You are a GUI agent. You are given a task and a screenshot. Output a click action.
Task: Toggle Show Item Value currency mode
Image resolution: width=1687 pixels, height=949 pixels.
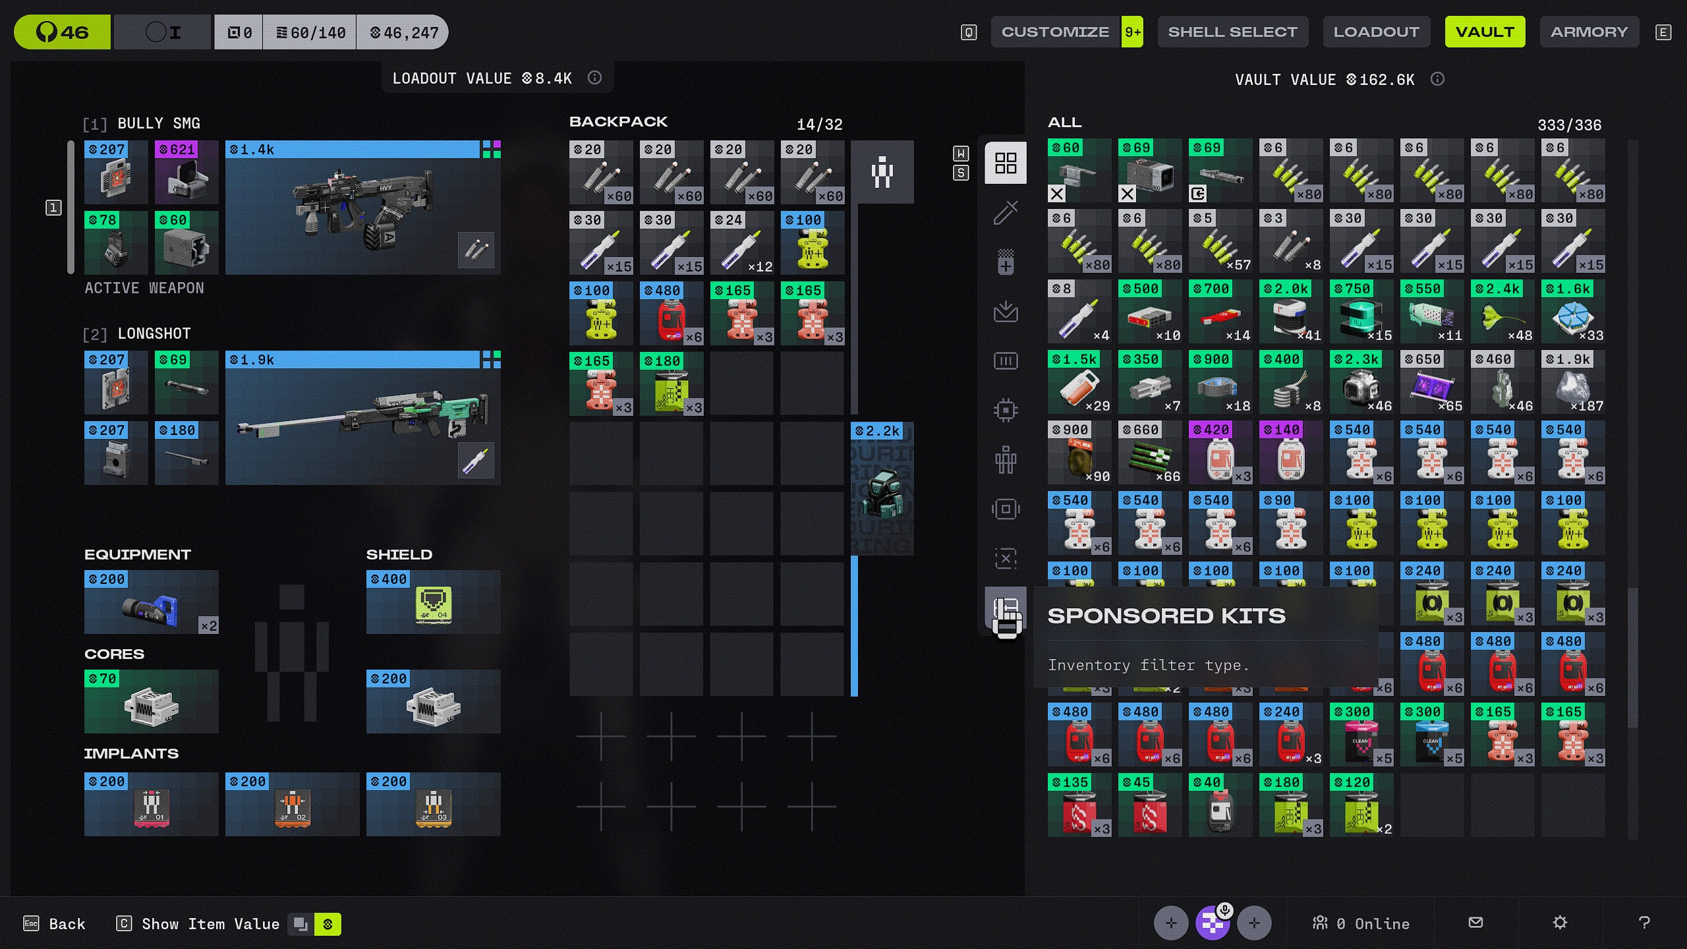328,924
